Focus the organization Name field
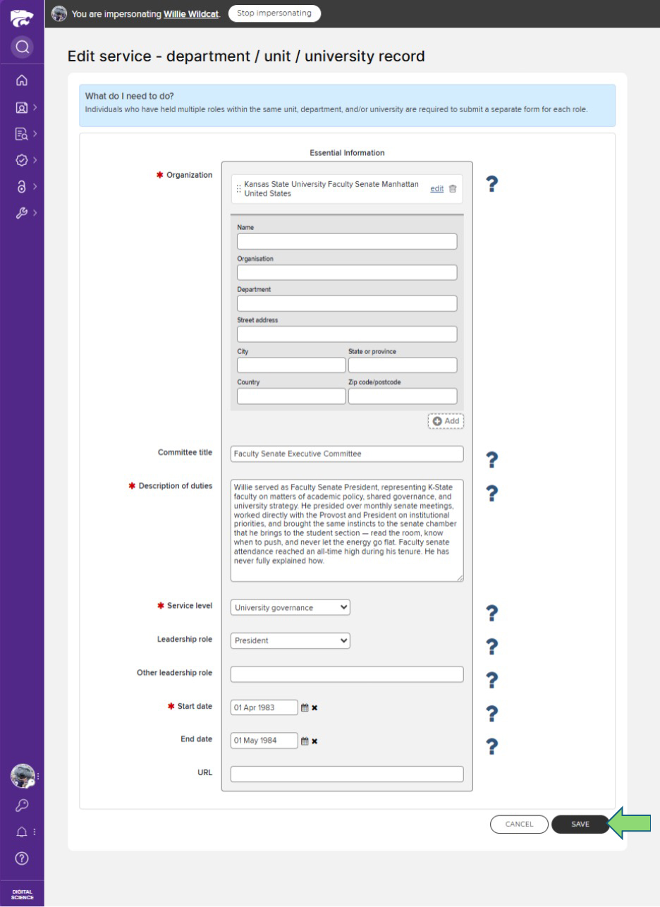The width and height of the screenshot is (660, 907). pos(347,241)
